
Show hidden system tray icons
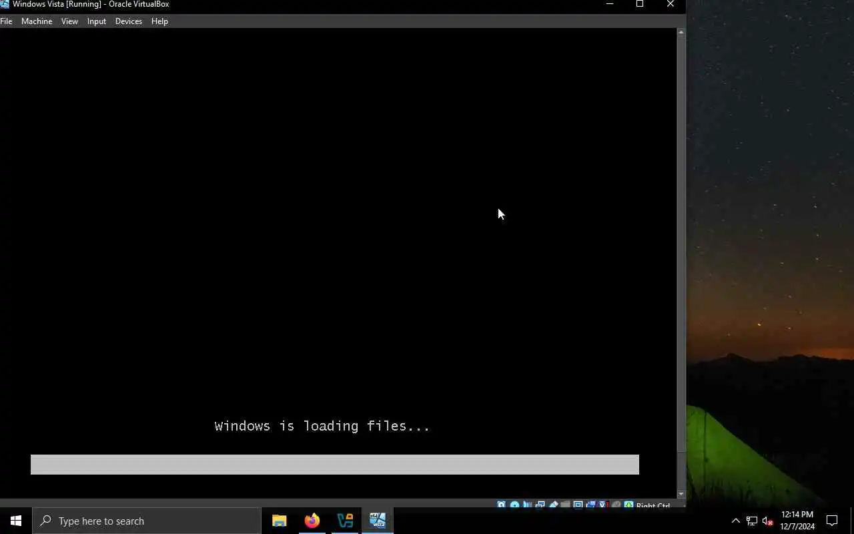tap(735, 521)
